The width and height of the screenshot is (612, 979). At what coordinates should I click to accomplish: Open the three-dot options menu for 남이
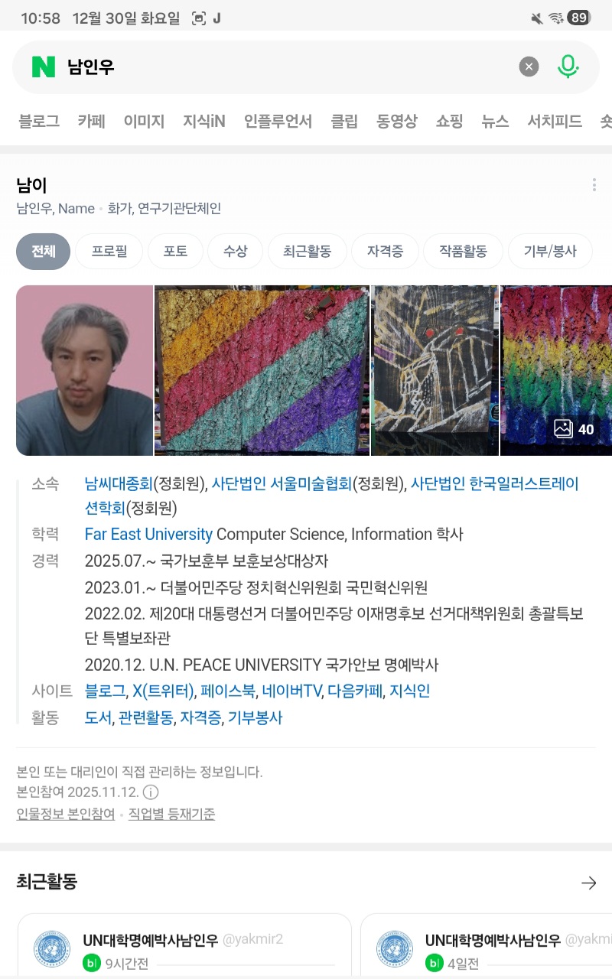594,185
